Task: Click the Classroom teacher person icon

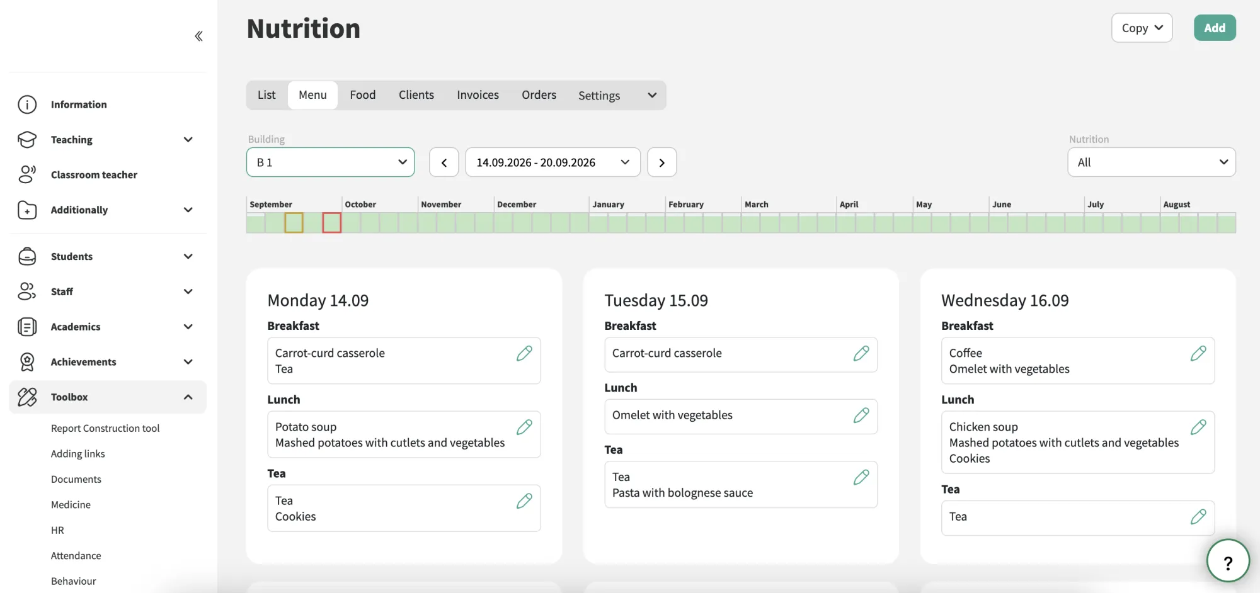Action: pos(27,174)
